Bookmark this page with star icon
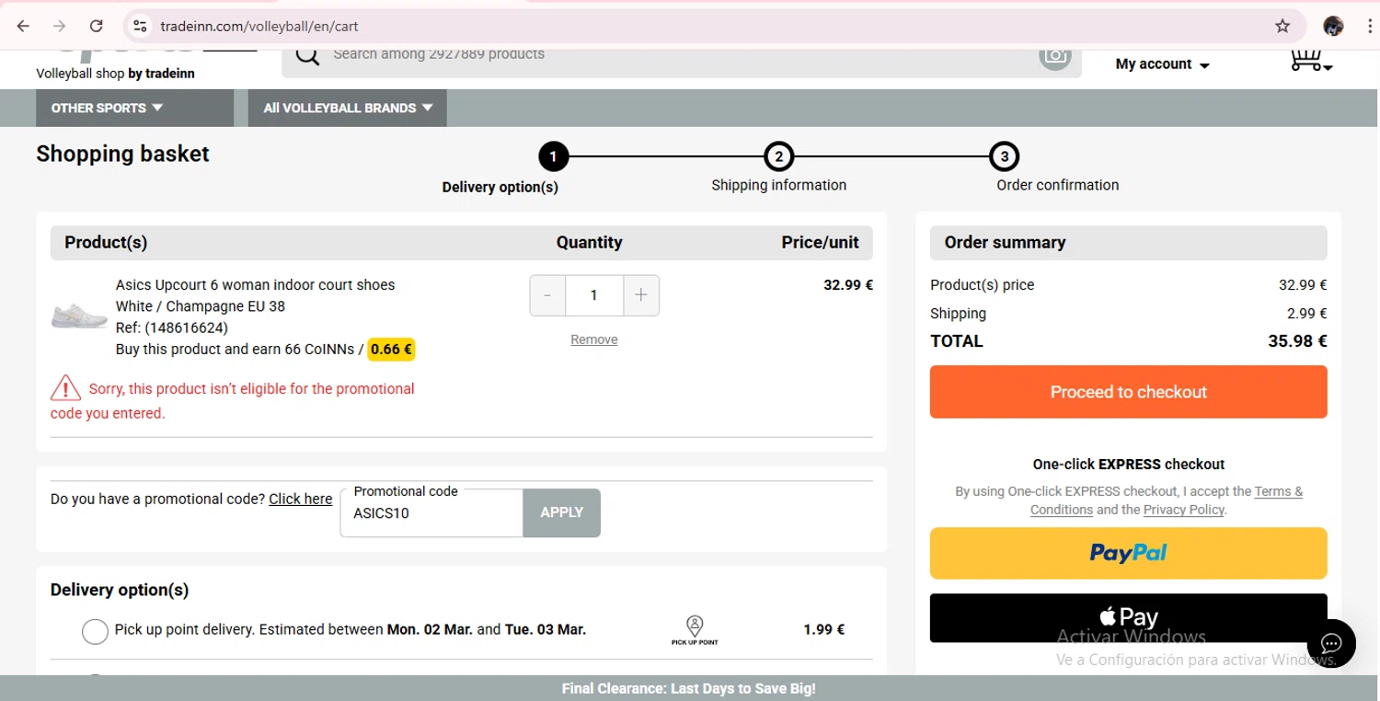 point(1282,26)
